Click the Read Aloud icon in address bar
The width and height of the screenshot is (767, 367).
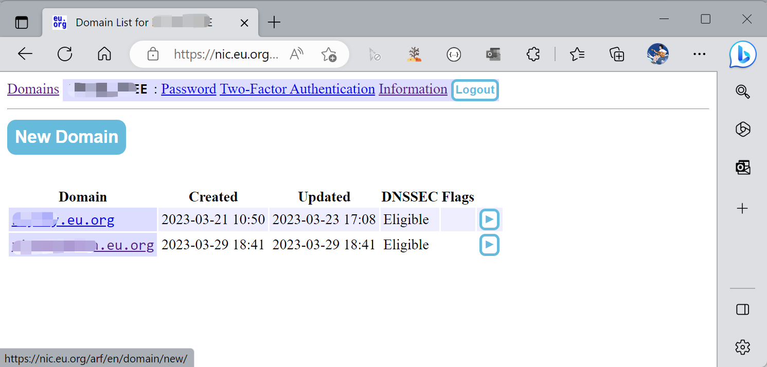coord(297,54)
